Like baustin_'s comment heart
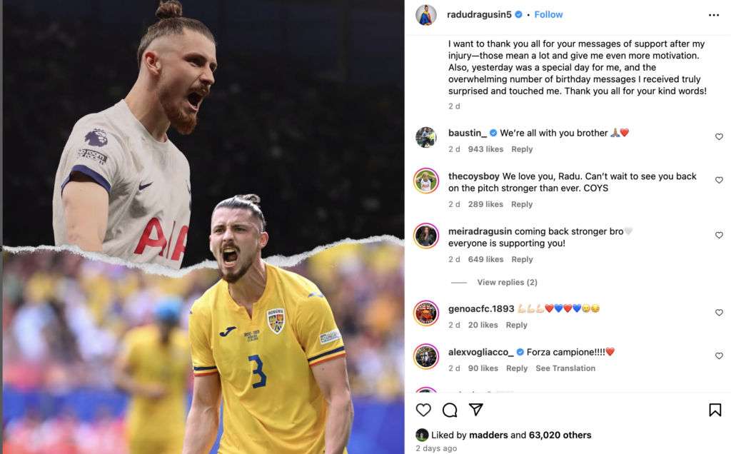Screen dimensions: 731x454 pos(719,136)
